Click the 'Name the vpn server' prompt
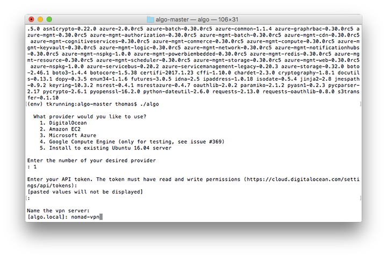This screenshot has height=258, width=387. (x=58, y=211)
